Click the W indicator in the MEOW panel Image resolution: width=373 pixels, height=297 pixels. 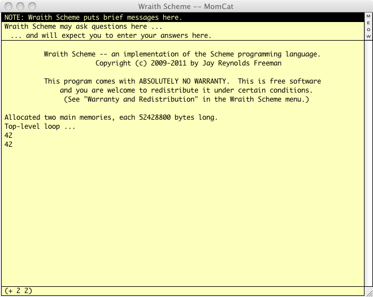coord(368,36)
